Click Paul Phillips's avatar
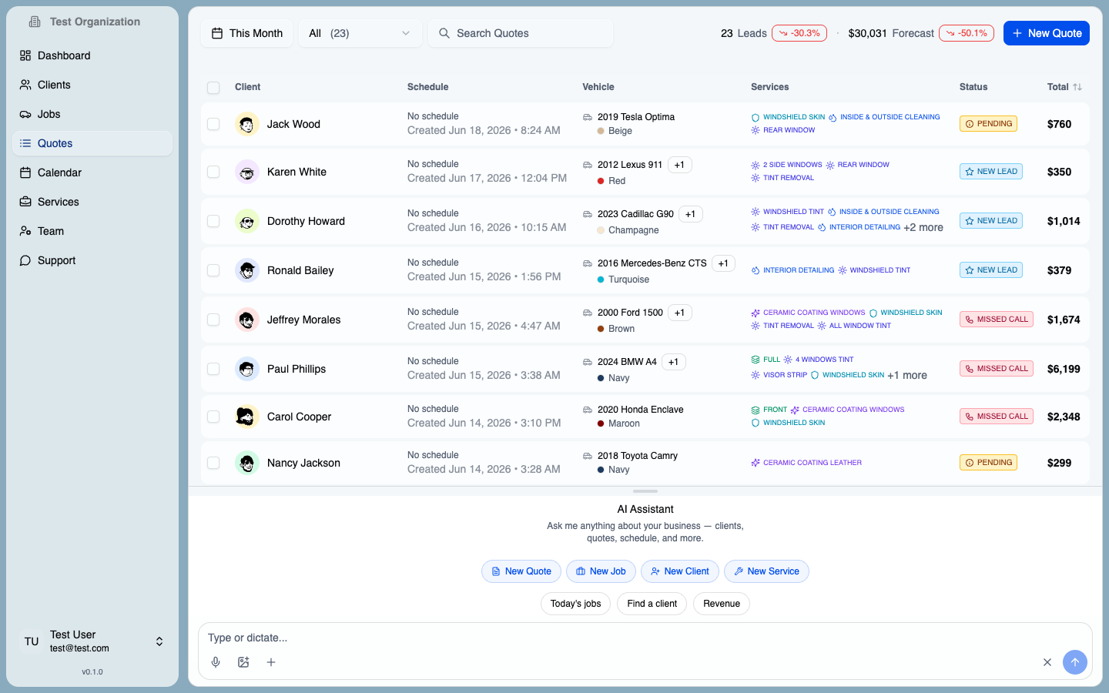Viewport: 1109px width, 693px height. coord(246,369)
